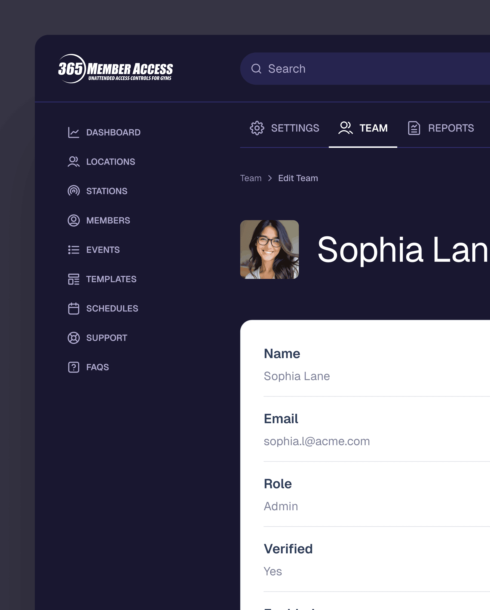Open the Dashboard page

104,132
